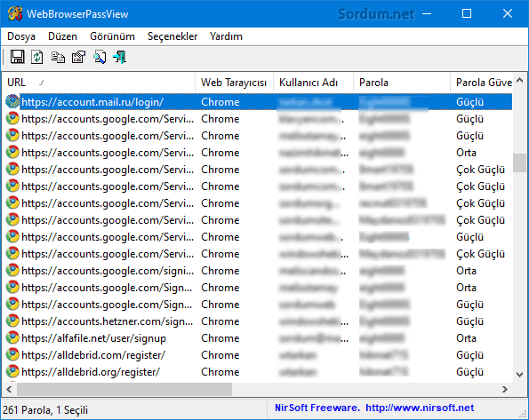529x420 pixels.
Task: Sort by the URL column header
Action: (x=99, y=83)
